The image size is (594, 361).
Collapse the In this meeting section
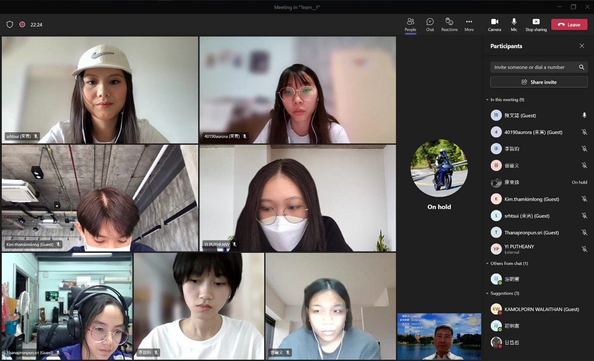[487, 99]
